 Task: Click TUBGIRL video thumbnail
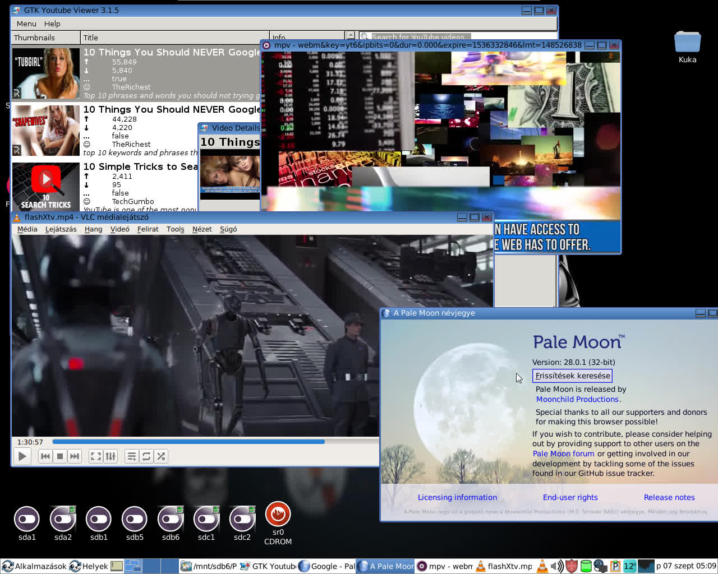(x=46, y=73)
